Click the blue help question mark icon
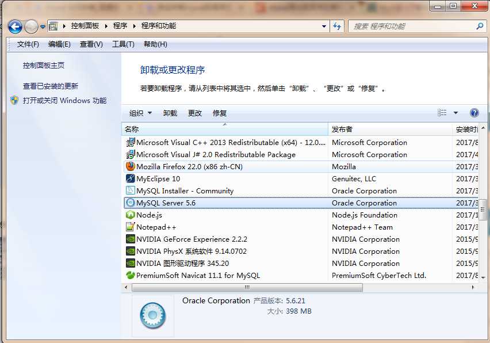The width and height of the screenshot is (490, 343). pos(474,113)
